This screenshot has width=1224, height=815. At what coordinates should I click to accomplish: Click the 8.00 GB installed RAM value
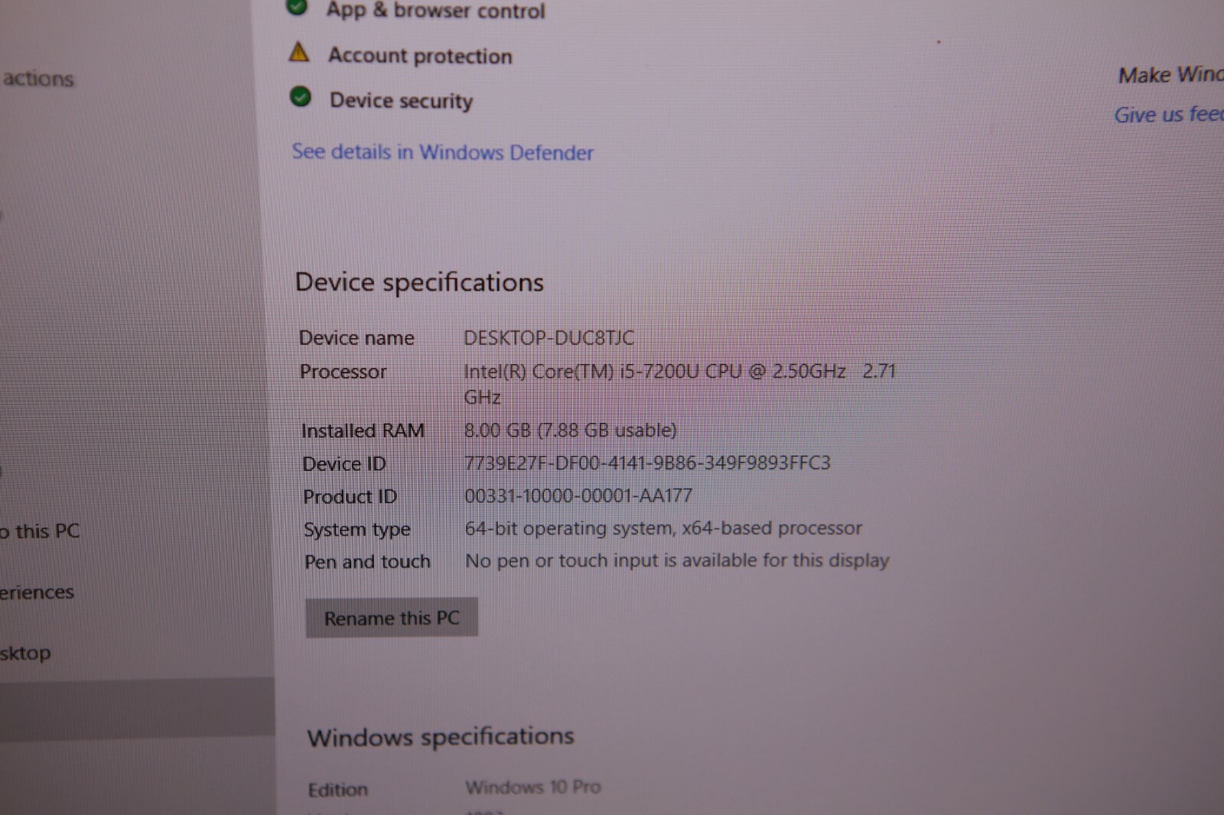[570, 430]
